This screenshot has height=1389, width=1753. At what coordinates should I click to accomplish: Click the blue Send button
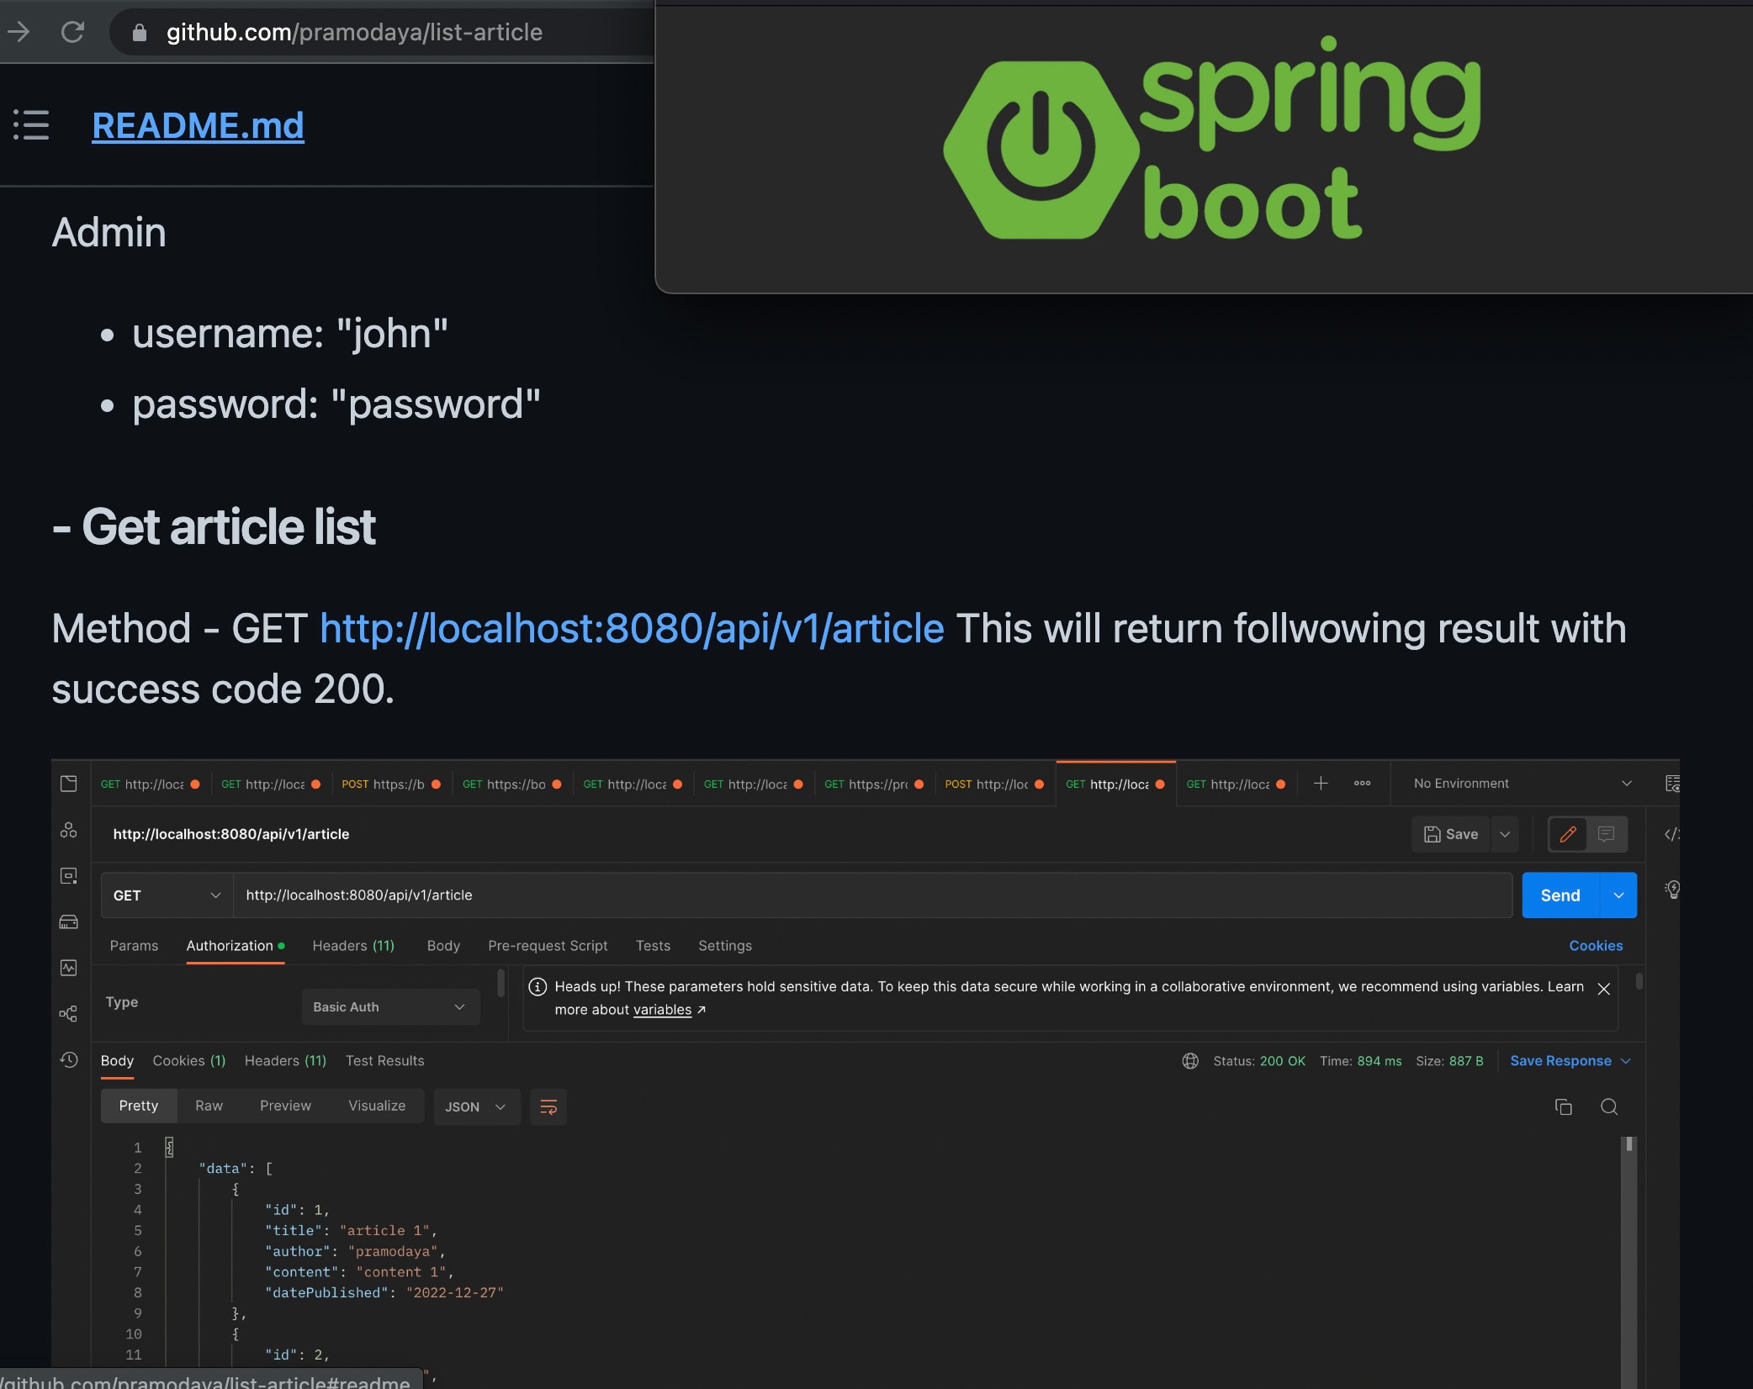(1560, 895)
